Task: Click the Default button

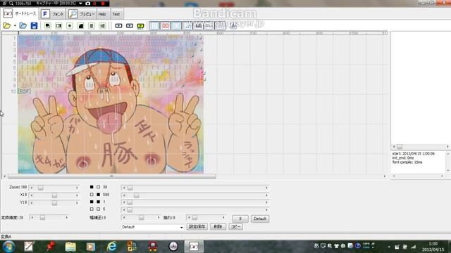Action: click(x=260, y=219)
